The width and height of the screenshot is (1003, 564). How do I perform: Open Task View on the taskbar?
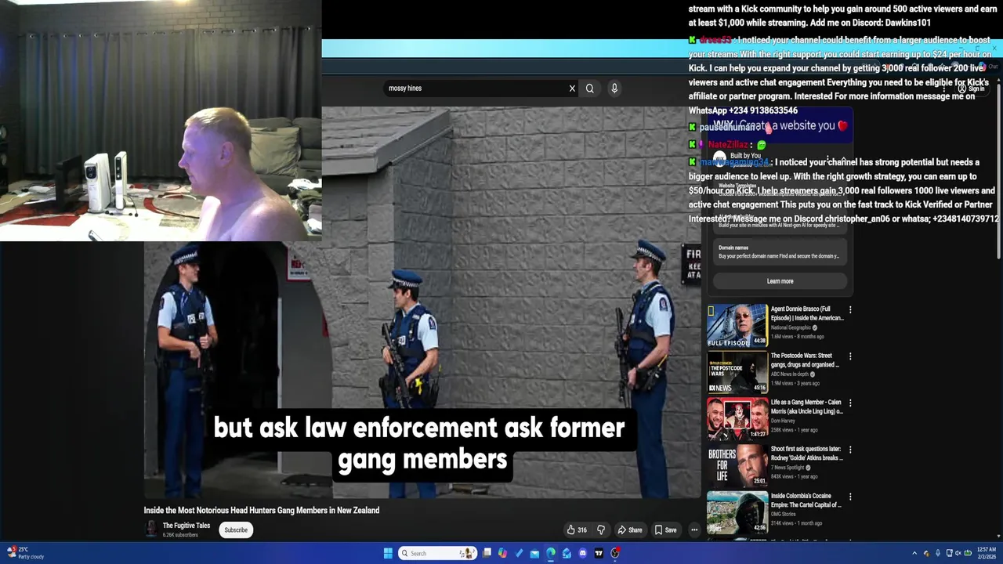487,553
